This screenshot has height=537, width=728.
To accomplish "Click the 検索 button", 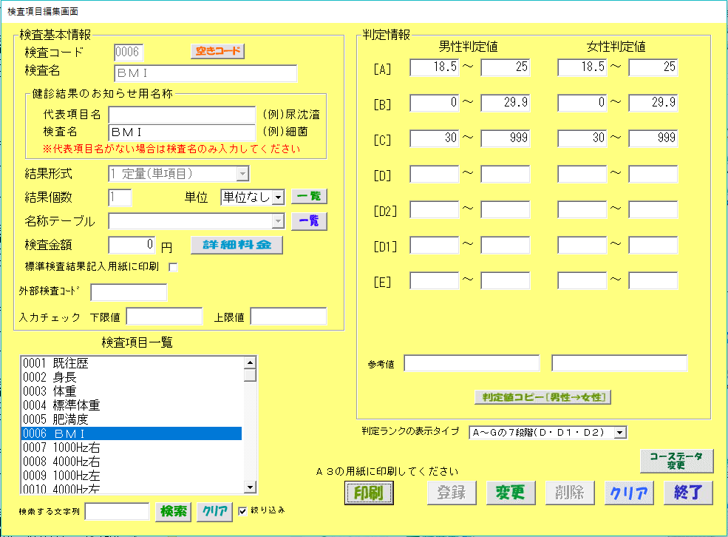I will click(x=173, y=511).
